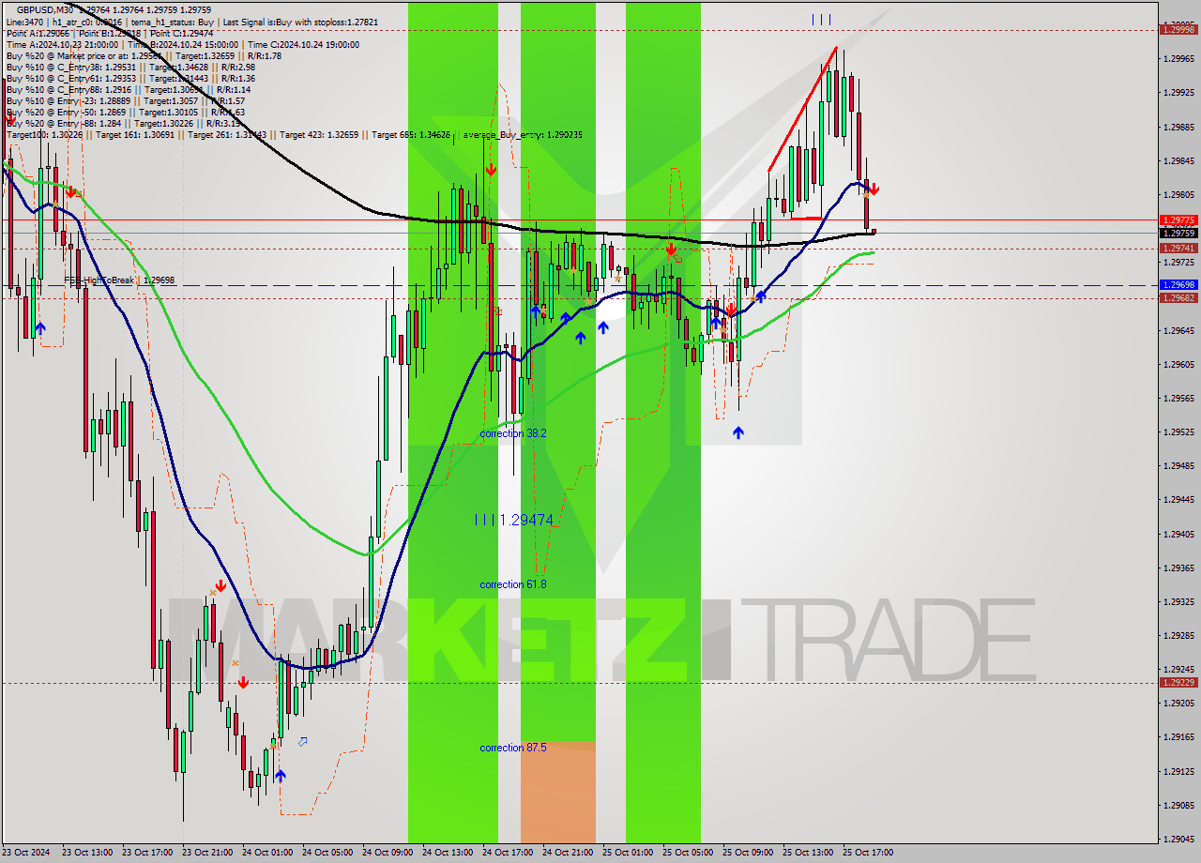Viewport: 1201px width, 863px height.
Task: Select the 'correction 38.2' label
Action: coord(513,433)
